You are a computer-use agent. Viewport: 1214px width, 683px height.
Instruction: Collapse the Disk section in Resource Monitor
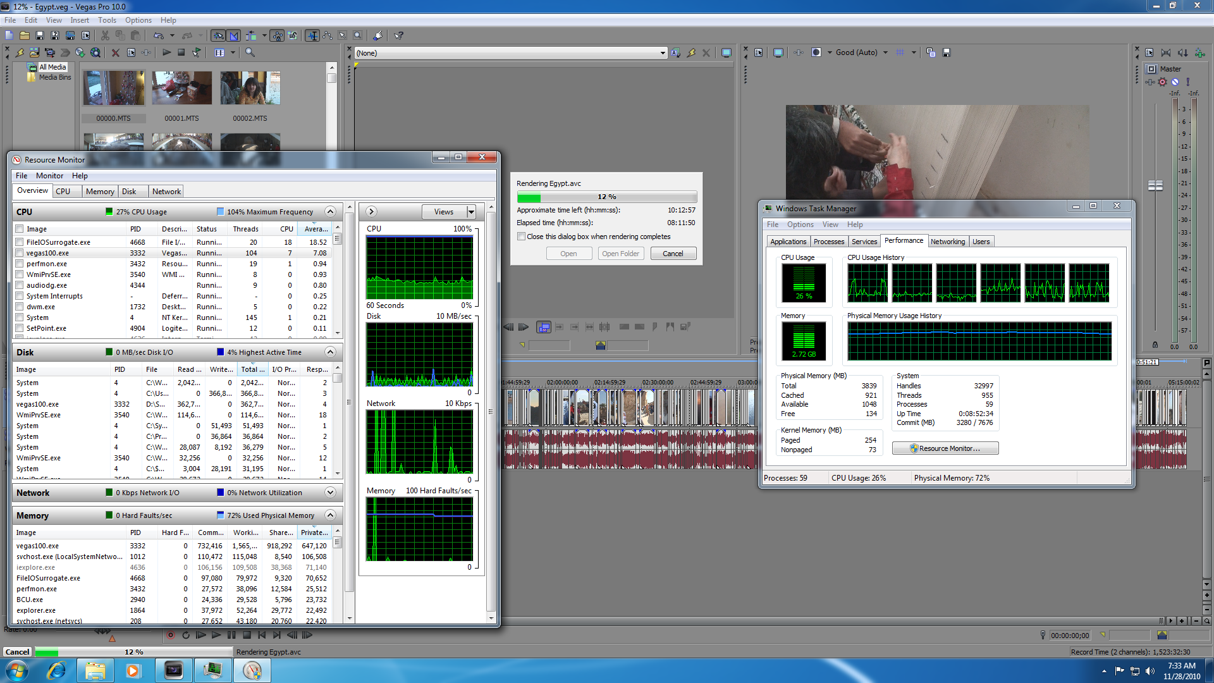pos(330,352)
